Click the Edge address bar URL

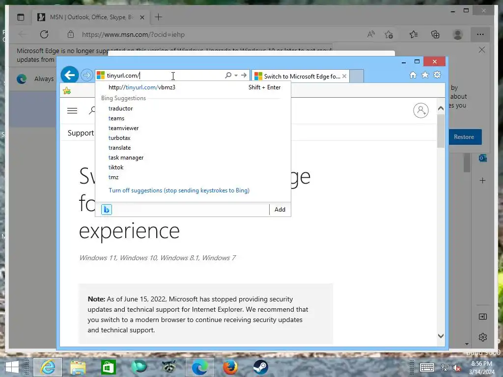(133, 35)
